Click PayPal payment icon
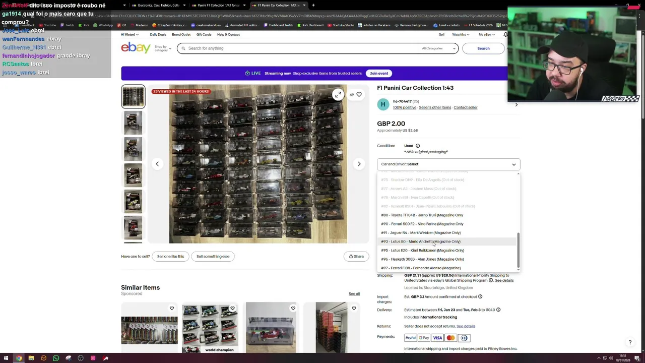The image size is (645, 363). click(x=411, y=338)
